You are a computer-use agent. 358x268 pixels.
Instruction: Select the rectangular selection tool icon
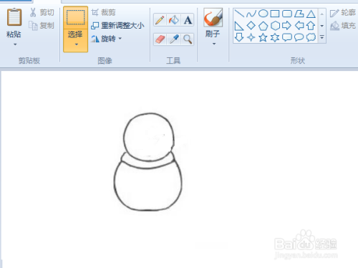pyautogui.click(x=75, y=18)
